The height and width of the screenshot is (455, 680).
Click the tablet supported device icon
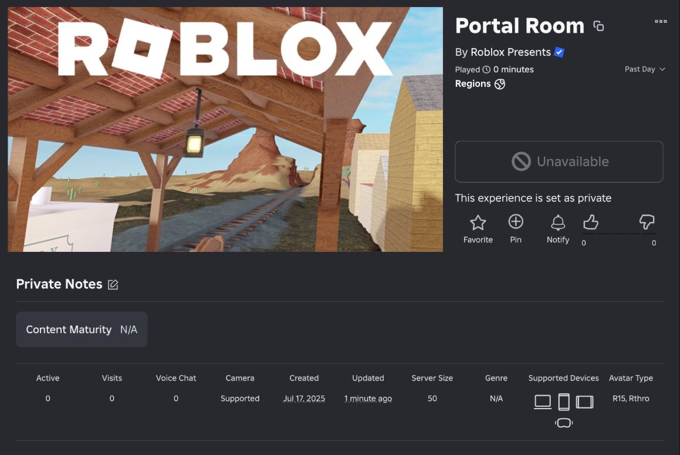584,402
